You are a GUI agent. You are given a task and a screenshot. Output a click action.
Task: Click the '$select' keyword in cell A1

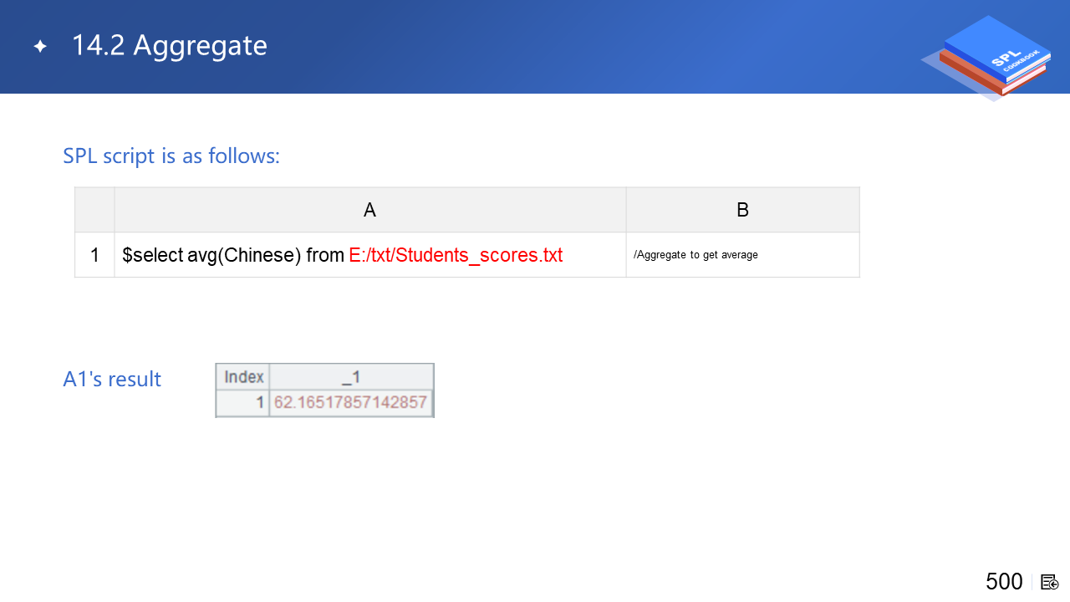point(152,255)
